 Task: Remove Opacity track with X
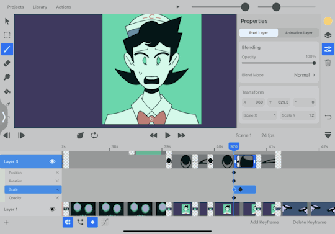pos(57,198)
